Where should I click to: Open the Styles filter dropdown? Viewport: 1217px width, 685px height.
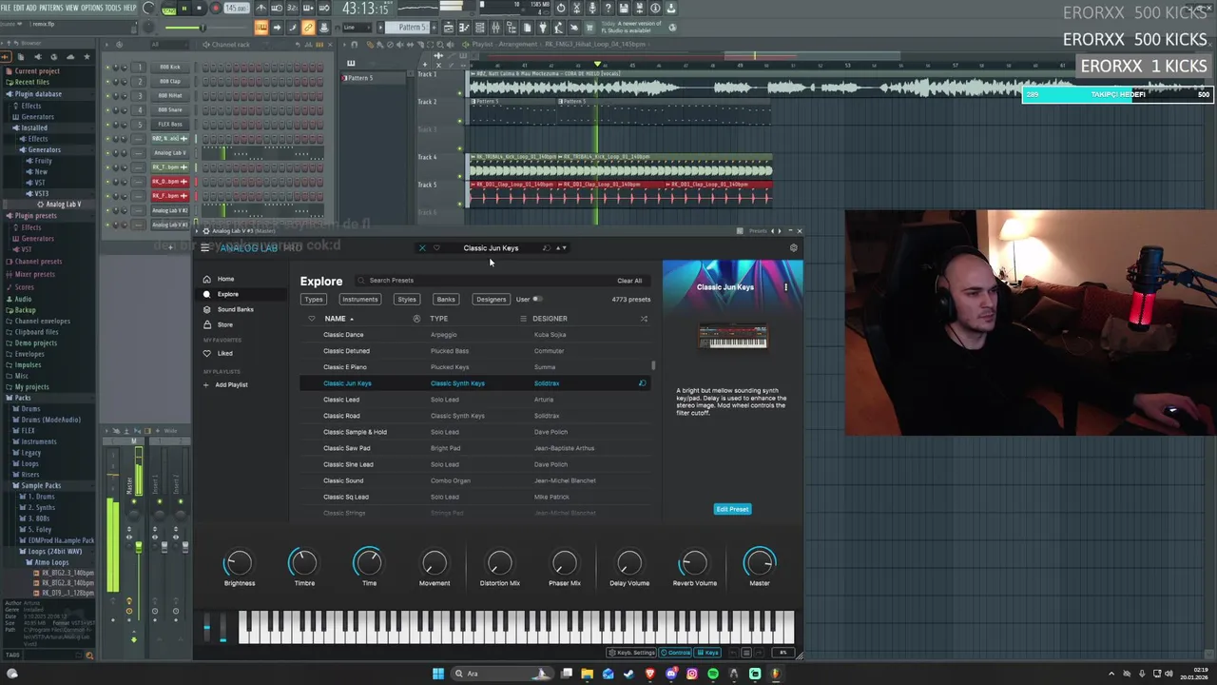407,299
